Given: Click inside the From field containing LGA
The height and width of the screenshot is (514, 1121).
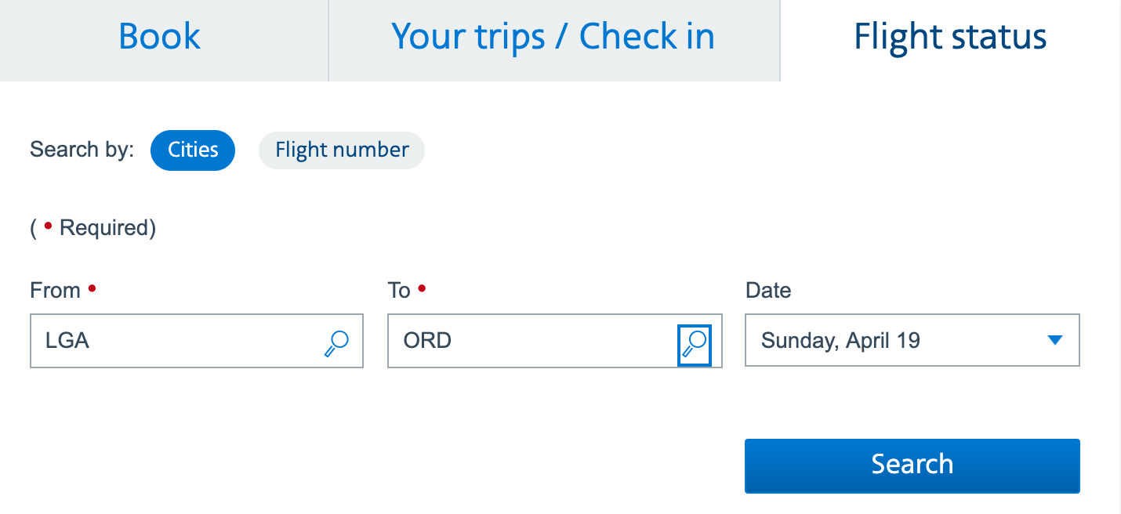Looking at the screenshot, I should [157, 341].
